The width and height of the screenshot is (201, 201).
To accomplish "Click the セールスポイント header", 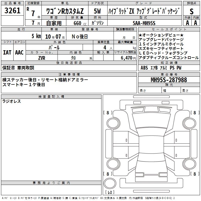I will (169, 29).
